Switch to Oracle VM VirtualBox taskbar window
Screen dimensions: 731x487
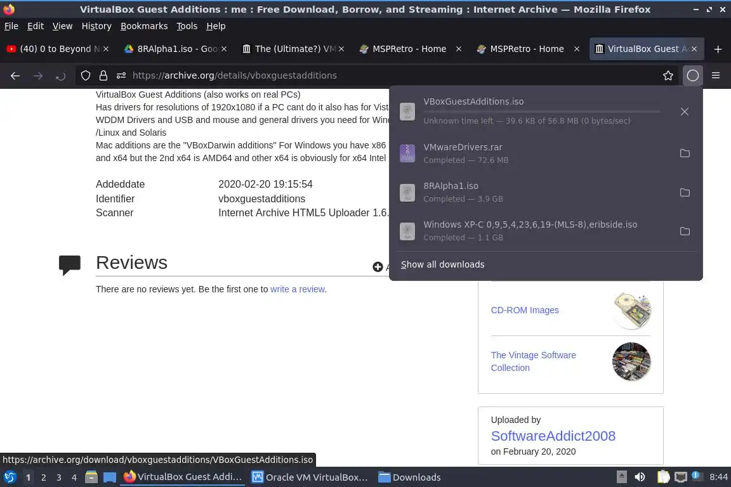click(x=310, y=477)
